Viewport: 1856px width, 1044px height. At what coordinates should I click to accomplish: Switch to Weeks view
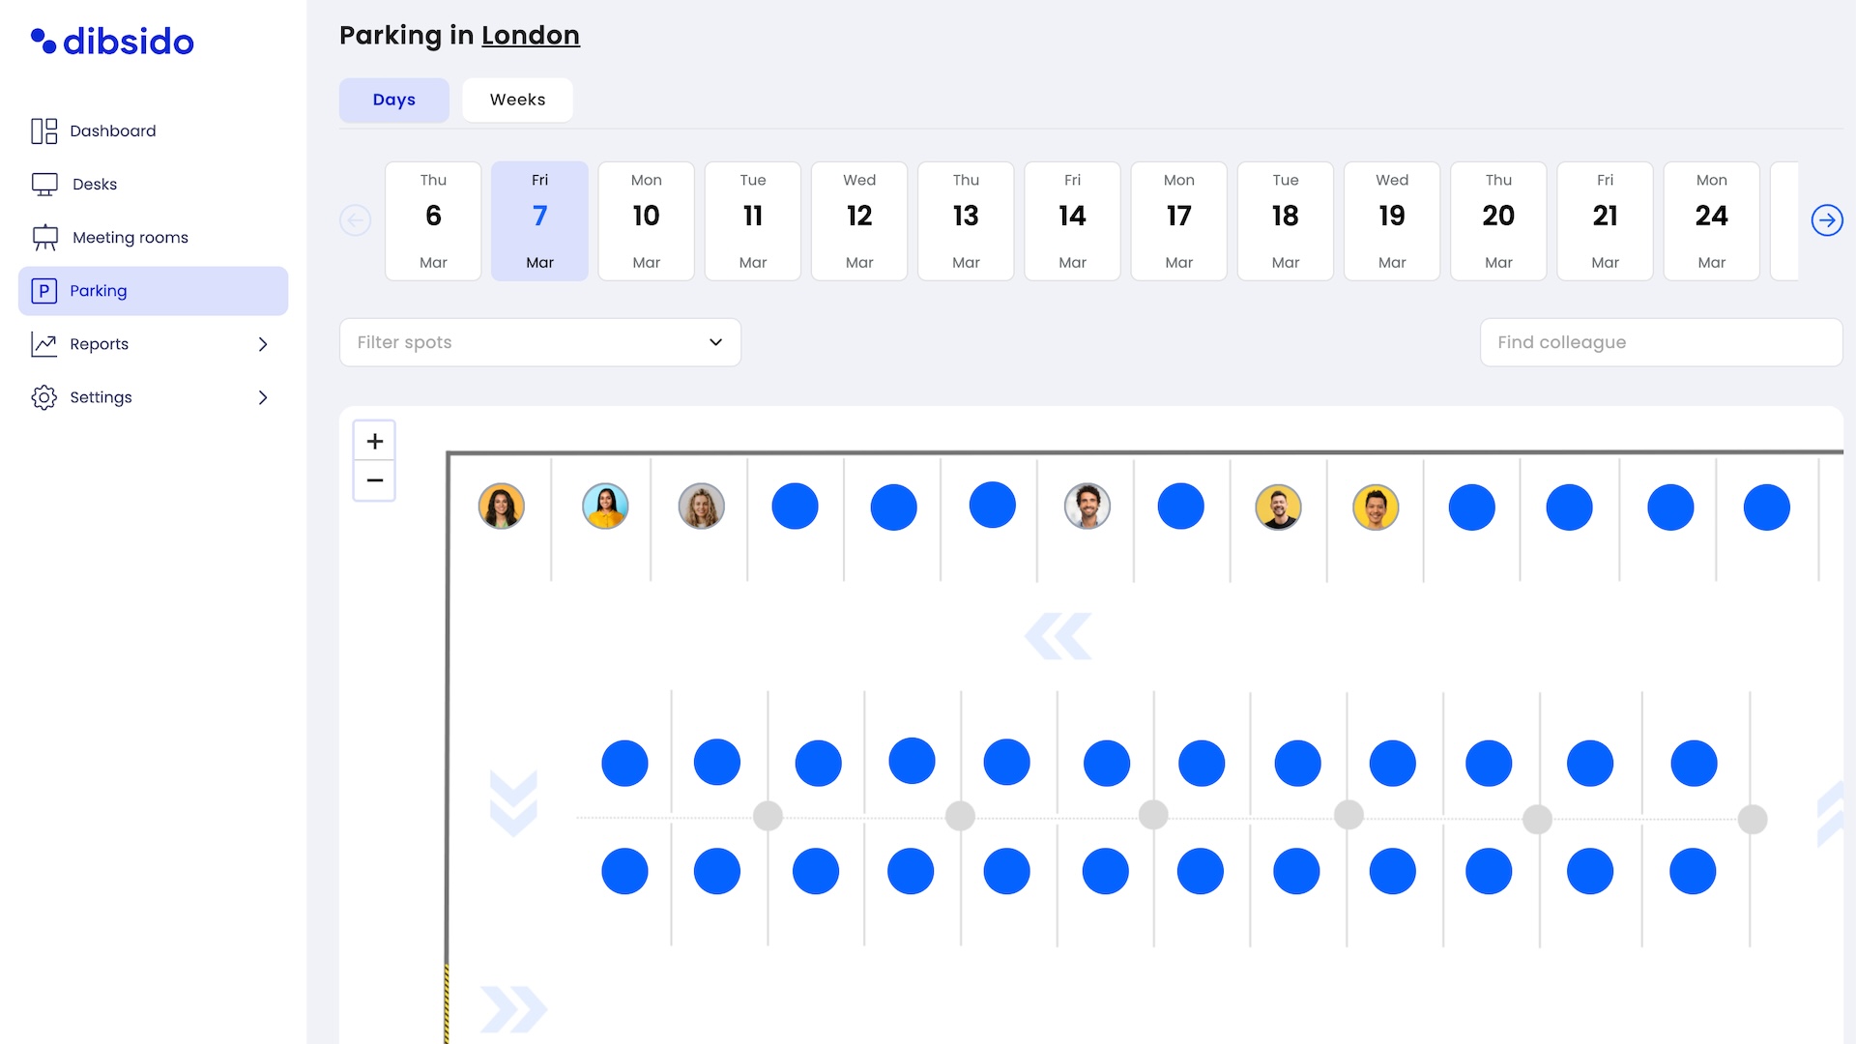[x=517, y=101]
